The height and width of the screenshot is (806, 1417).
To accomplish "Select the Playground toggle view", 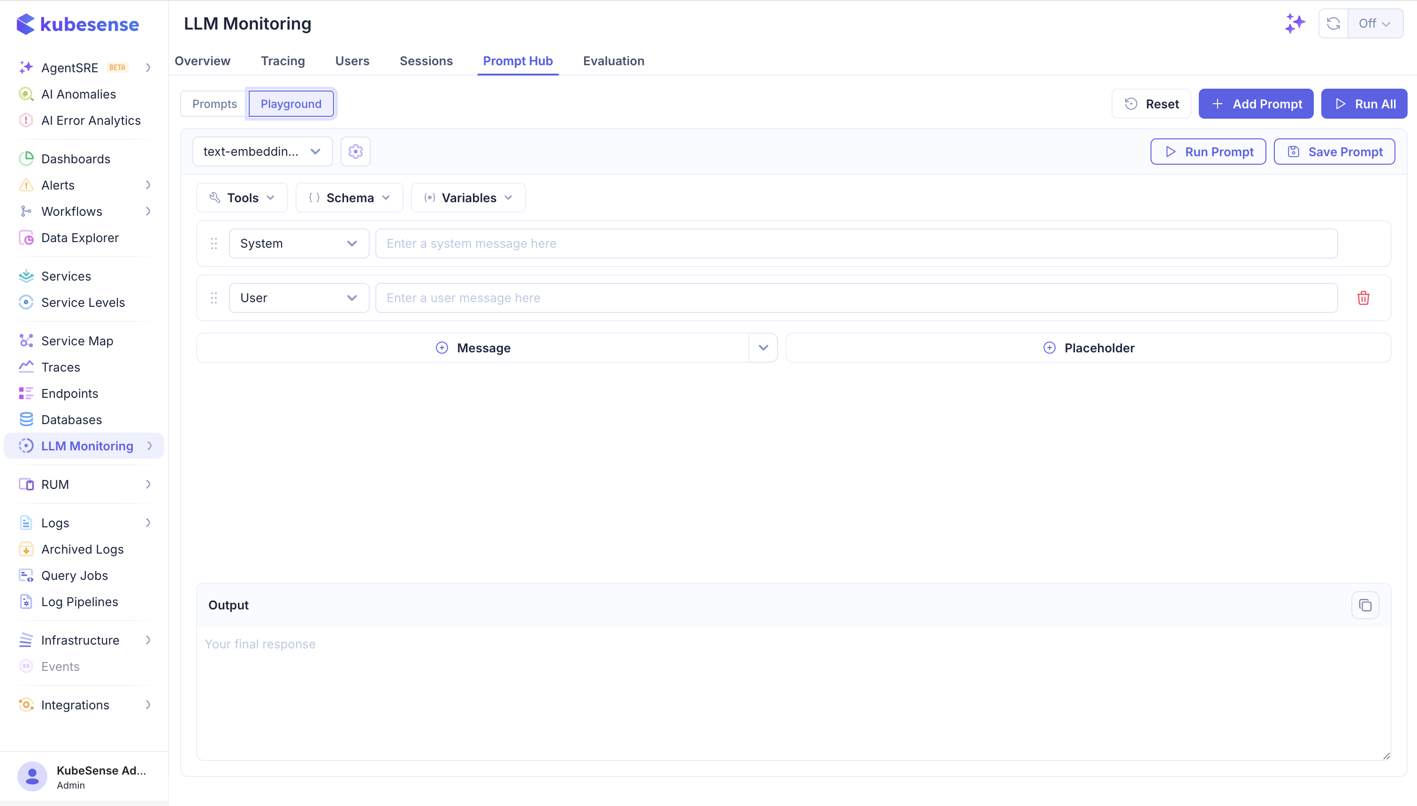I will tap(291, 104).
